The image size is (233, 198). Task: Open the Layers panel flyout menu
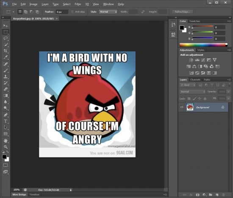pos(229,80)
